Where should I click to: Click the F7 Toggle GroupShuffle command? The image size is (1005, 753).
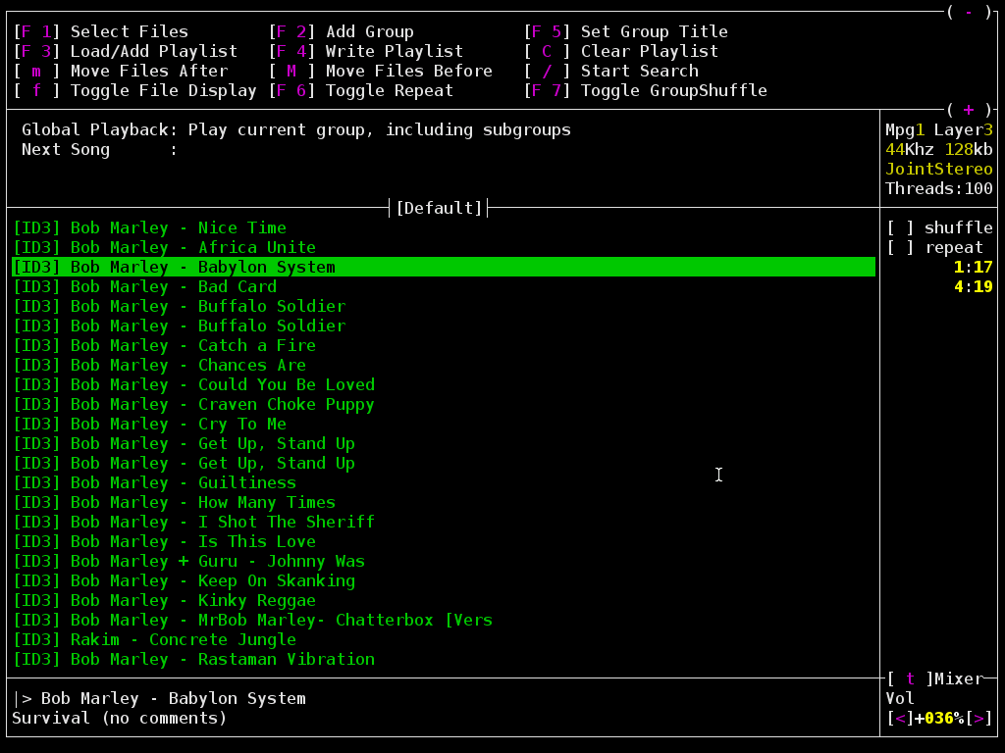pos(646,91)
